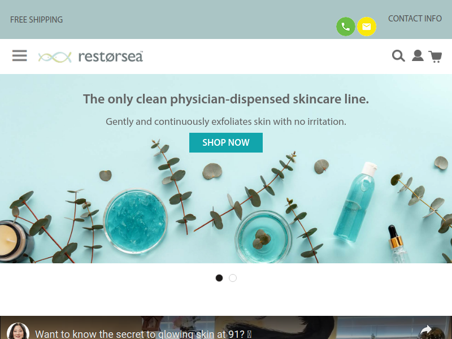Switch to the second carousel slide dot
The height and width of the screenshot is (339, 452).
point(233,278)
